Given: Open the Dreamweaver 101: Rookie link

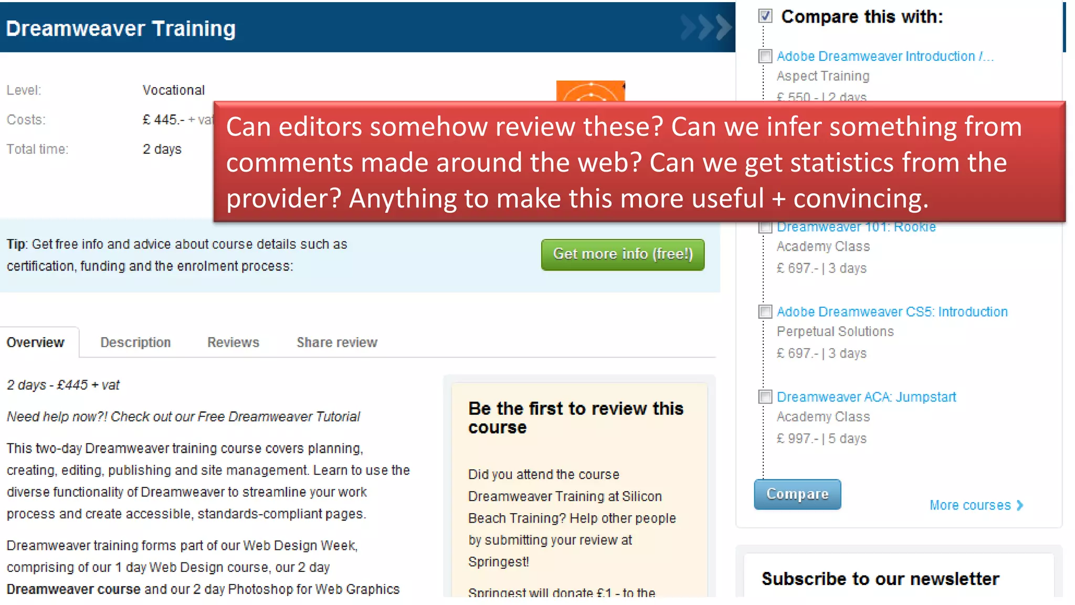Looking at the screenshot, I should (x=856, y=227).
